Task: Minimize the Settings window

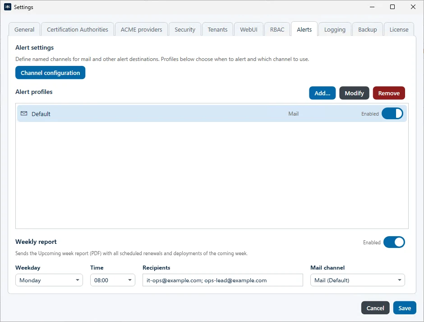Action: tap(372, 7)
